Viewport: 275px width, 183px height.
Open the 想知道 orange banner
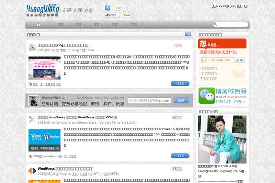222,43
